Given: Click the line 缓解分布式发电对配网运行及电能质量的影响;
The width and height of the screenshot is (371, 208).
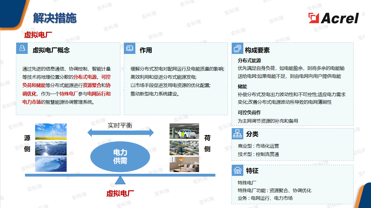Looking at the screenshot, I should click(178, 69).
